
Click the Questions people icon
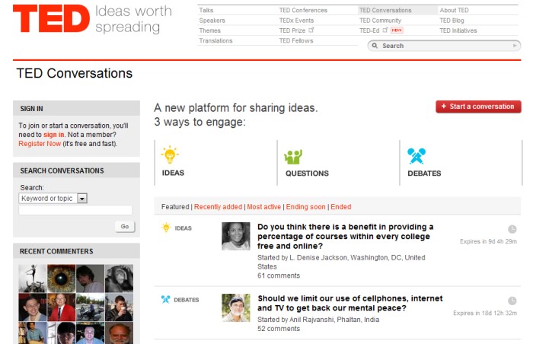pyautogui.click(x=293, y=156)
